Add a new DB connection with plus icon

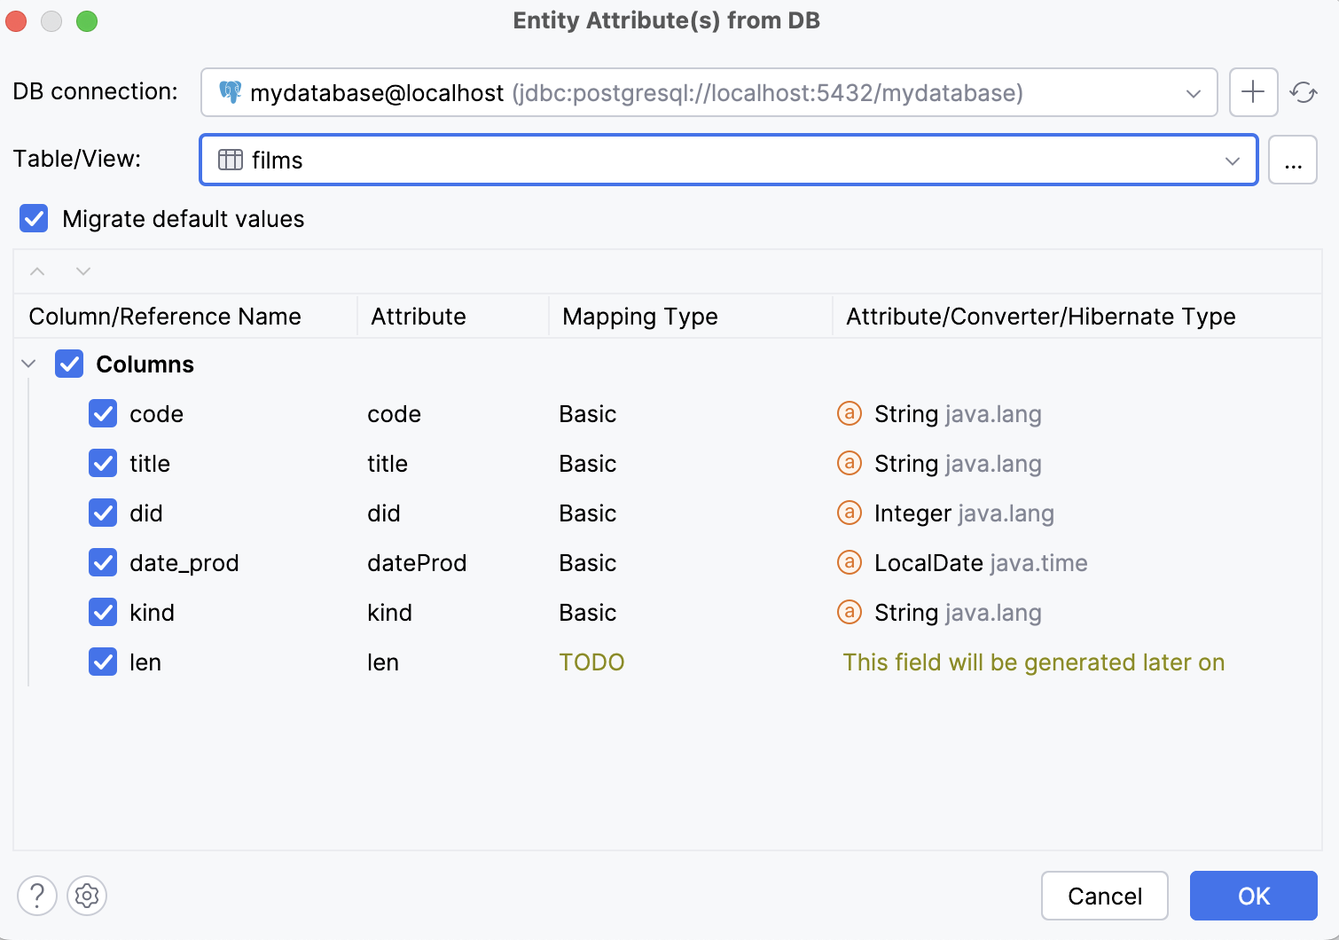(x=1252, y=91)
